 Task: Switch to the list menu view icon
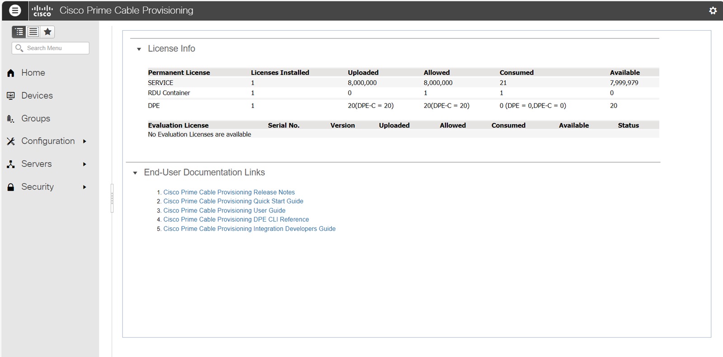(33, 32)
